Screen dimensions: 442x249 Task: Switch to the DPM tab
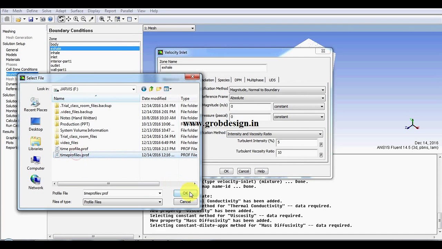[x=238, y=80]
